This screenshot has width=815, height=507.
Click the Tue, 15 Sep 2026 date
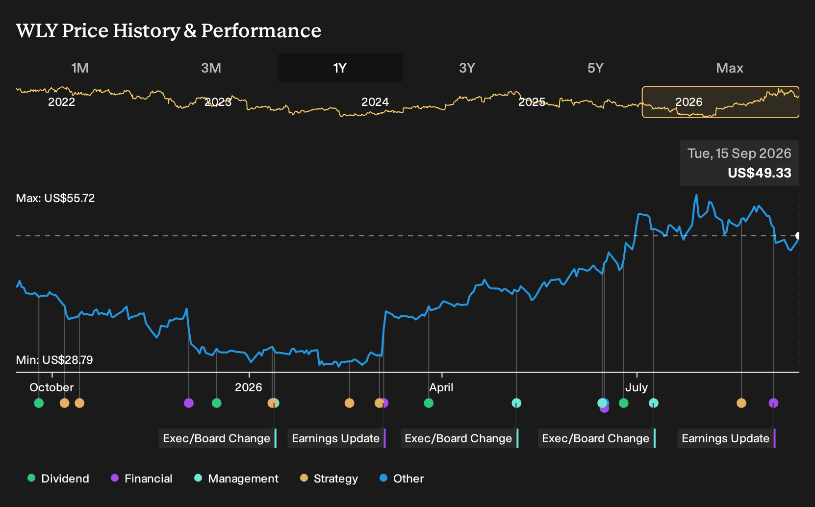[739, 153]
